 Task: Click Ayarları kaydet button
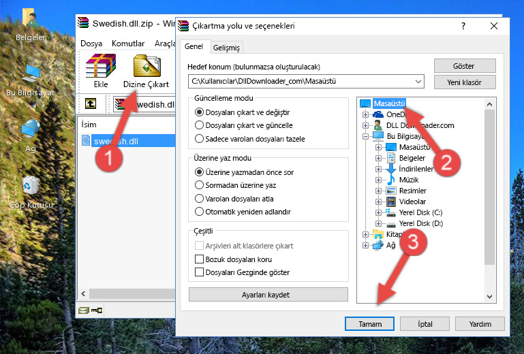click(268, 295)
